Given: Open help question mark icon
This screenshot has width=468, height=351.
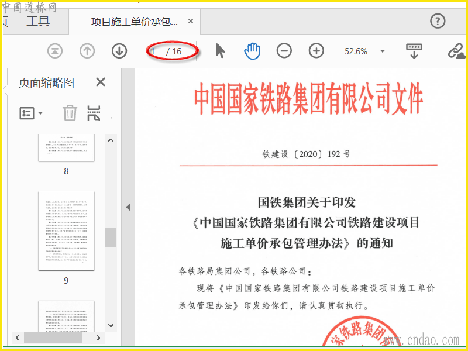Looking at the screenshot, I should (x=438, y=21).
